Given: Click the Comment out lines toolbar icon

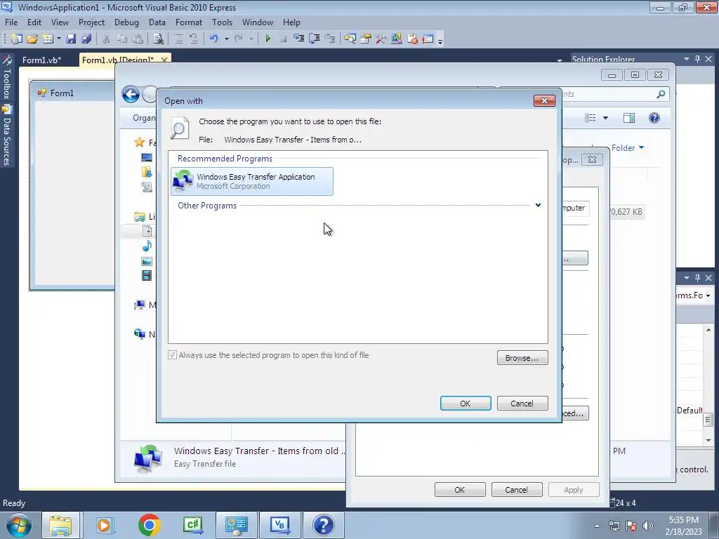Looking at the screenshot, I should tap(178, 39).
